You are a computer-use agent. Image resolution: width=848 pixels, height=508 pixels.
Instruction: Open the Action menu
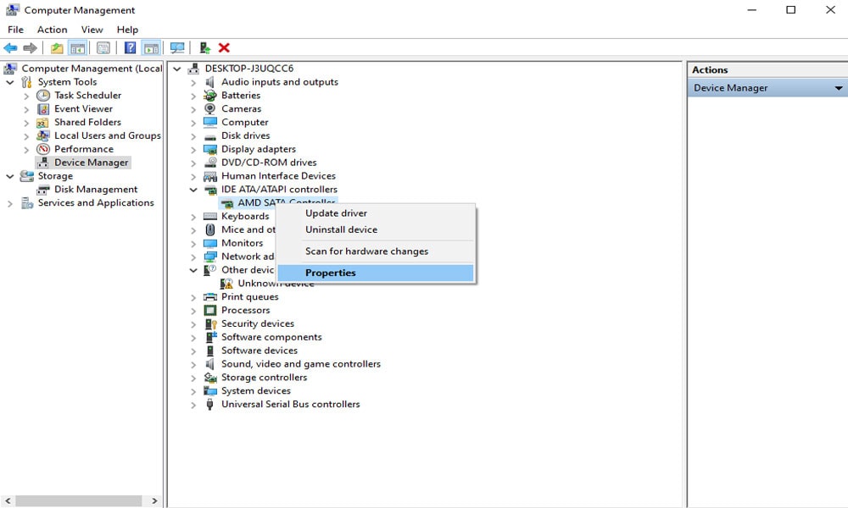[53, 30]
